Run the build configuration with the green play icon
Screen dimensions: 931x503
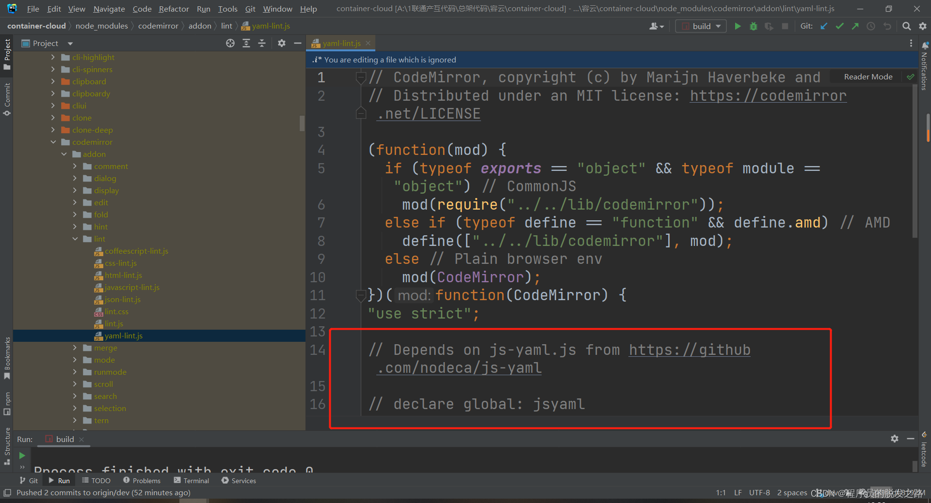click(738, 26)
